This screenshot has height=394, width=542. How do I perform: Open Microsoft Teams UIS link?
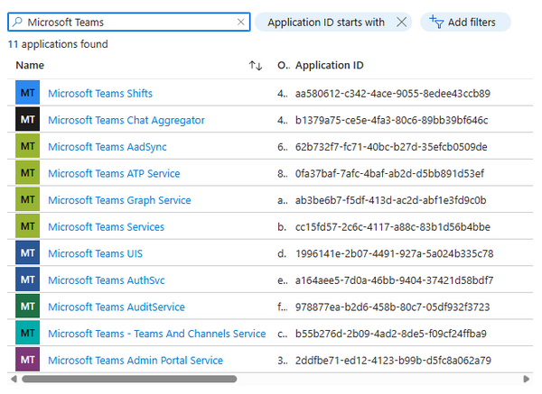95,253
